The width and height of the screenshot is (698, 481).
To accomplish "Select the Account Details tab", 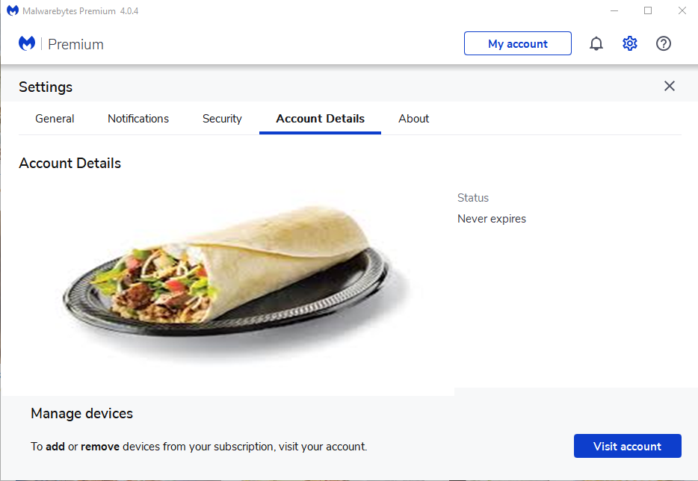I will (x=320, y=119).
